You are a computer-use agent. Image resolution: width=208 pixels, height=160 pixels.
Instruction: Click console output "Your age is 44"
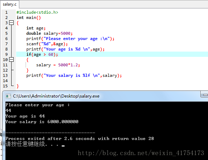pos(25,116)
